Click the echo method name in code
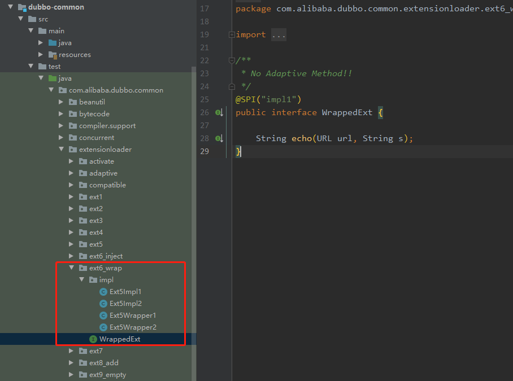 (302, 138)
